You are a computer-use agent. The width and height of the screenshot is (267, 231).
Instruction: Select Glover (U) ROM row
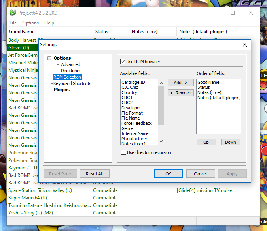point(23,48)
